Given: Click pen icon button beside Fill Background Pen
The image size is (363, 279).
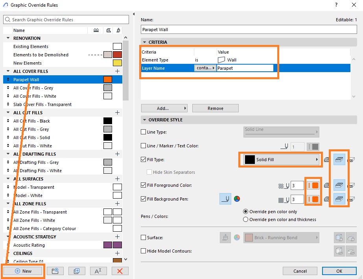Looking at the screenshot, I should click(x=225, y=199).
